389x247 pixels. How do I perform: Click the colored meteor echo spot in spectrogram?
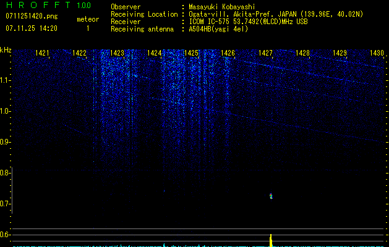(x=271, y=196)
